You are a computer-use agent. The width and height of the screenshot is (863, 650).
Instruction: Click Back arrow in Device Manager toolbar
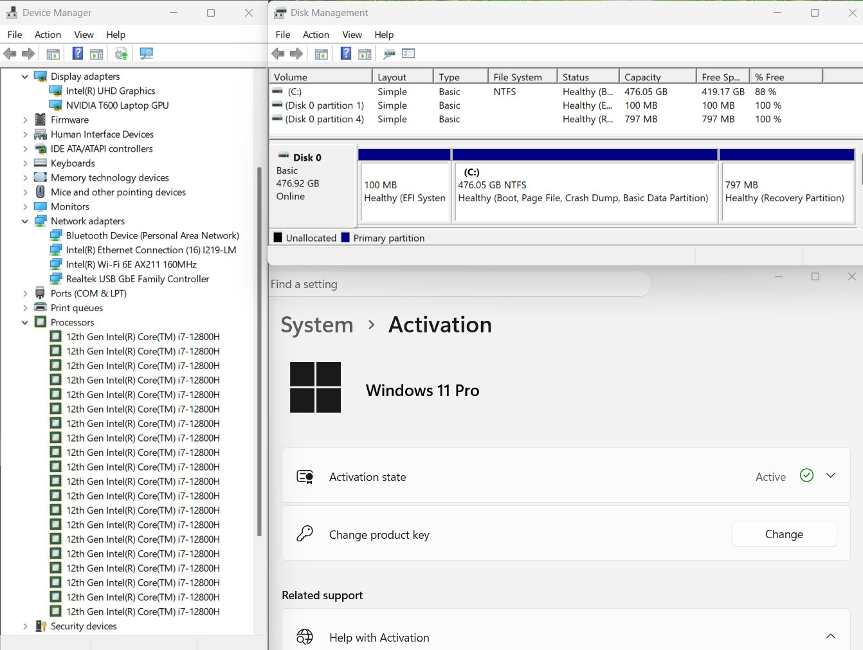pos(10,54)
